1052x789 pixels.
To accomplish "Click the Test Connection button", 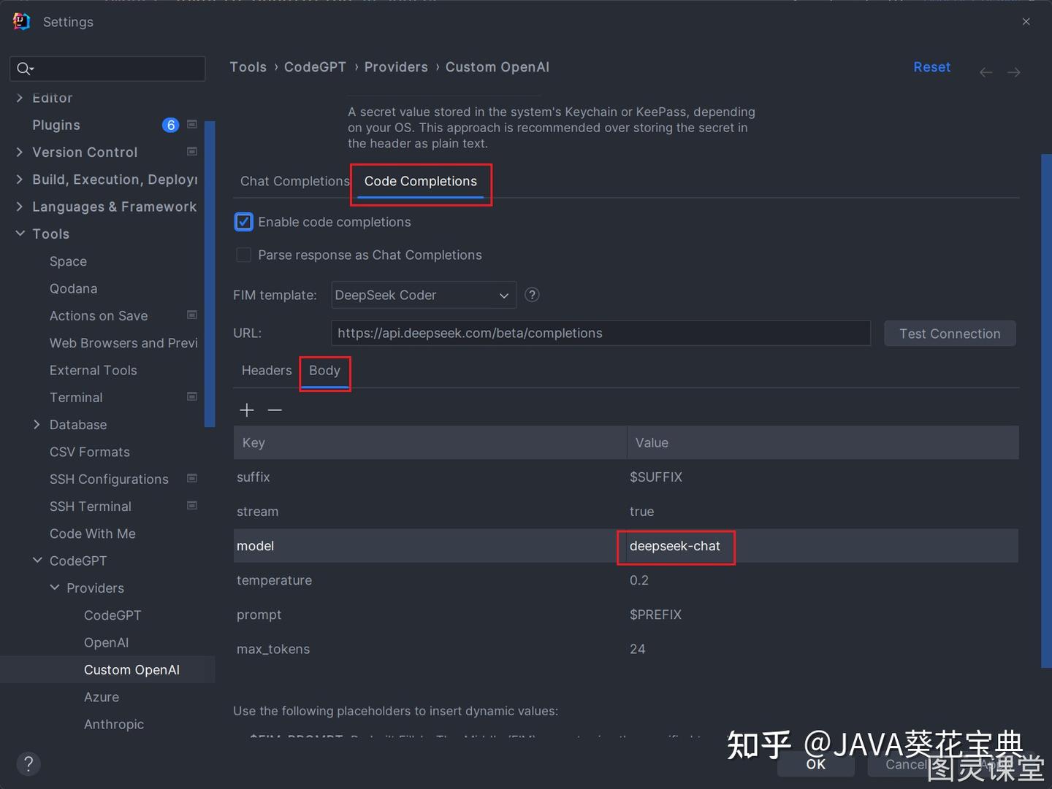I will pyautogui.click(x=950, y=333).
